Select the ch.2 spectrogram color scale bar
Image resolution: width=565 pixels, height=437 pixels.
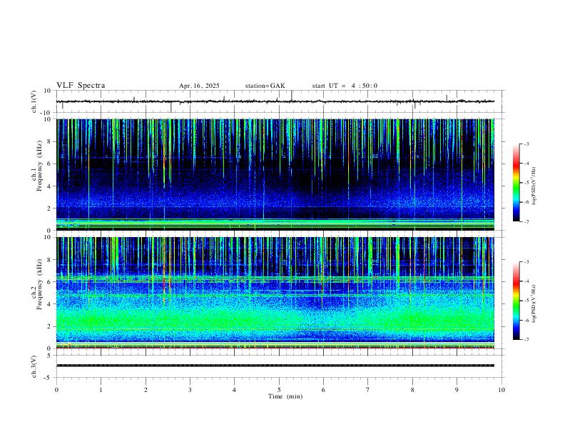516,301
